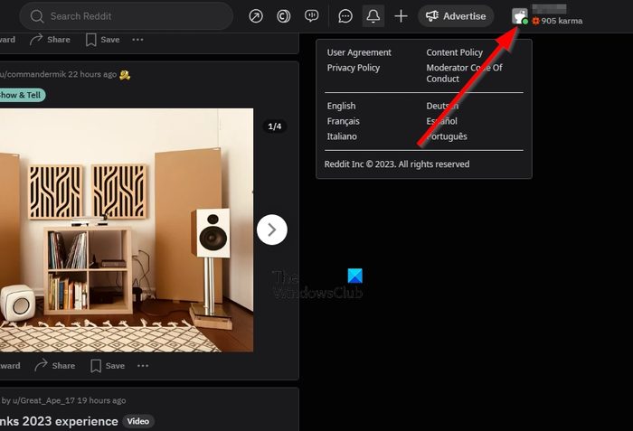Open the Popular arrow icon in top bar

click(x=256, y=16)
